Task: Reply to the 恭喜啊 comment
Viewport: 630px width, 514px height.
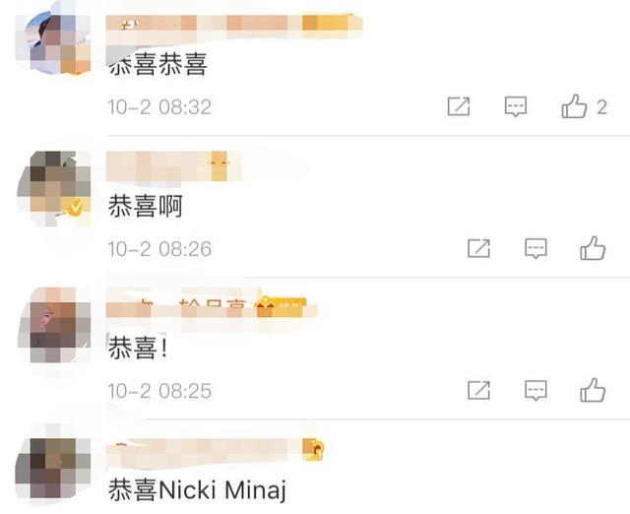Action: pos(535,248)
